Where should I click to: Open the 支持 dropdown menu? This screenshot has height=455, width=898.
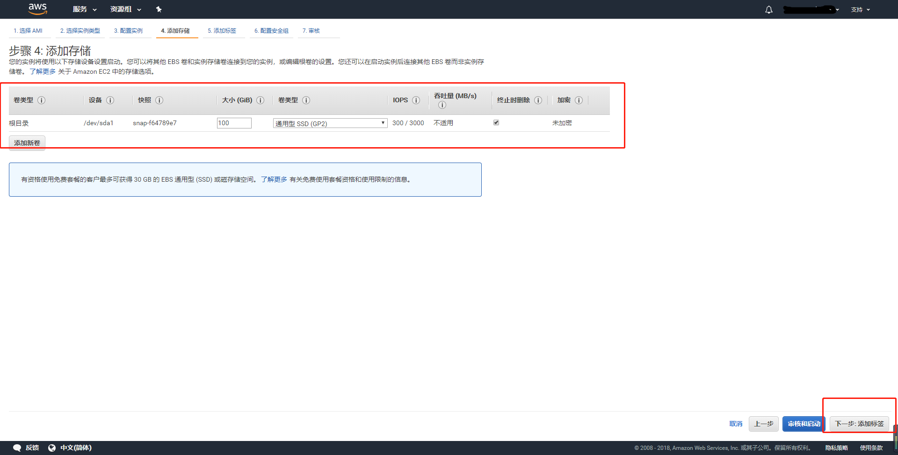click(x=861, y=10)
